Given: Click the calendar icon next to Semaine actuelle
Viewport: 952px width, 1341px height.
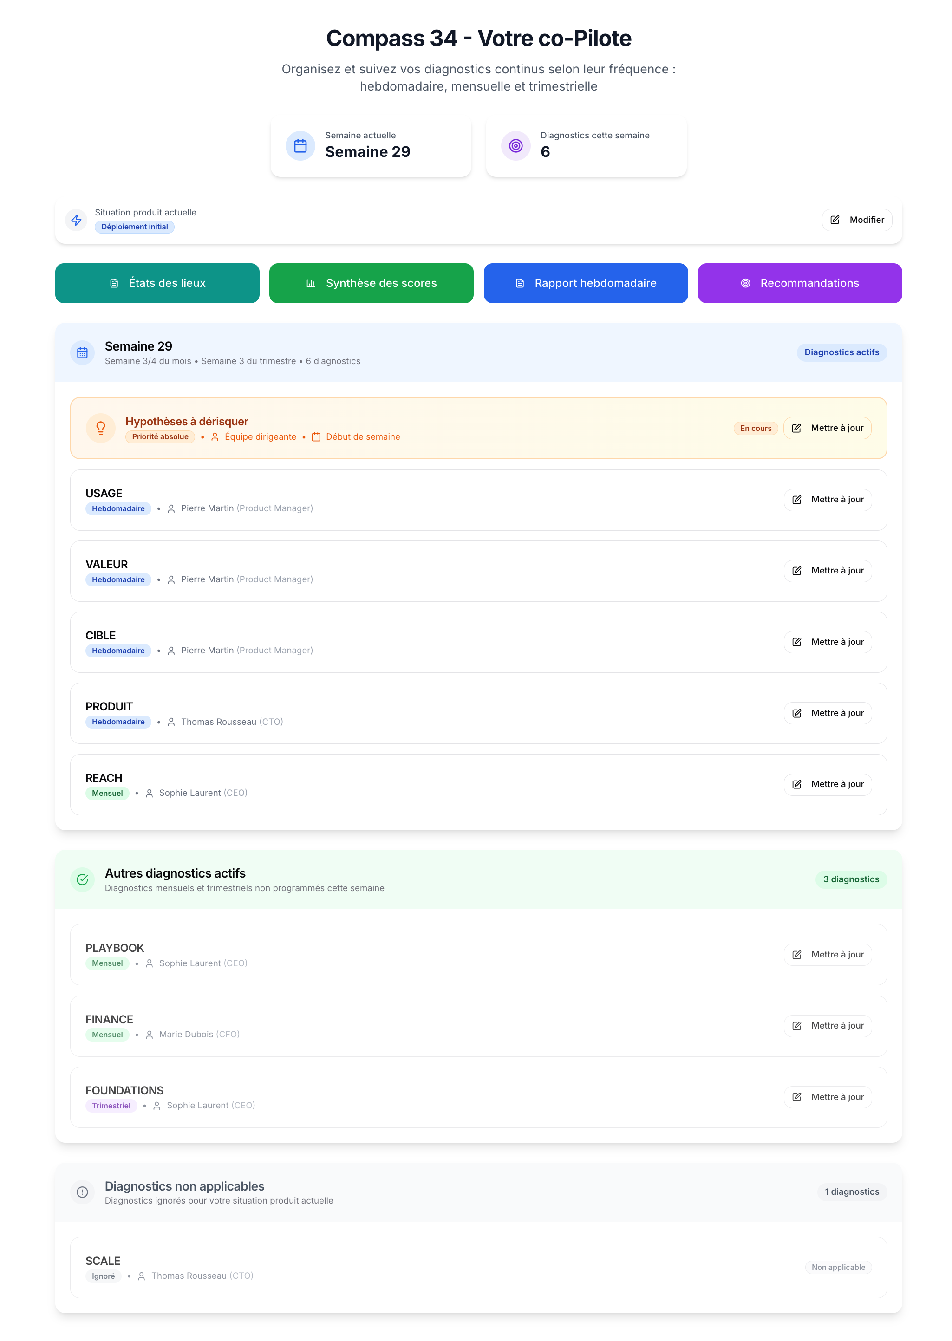Looking at the screenshot, I should click(x=300, y=145).
